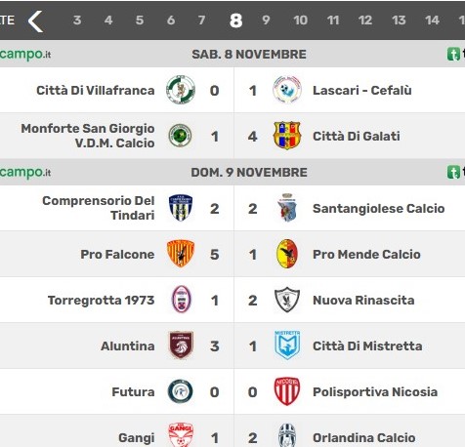Open the Città Di Galati crest

pyautogui.click(x=287, y=136)
